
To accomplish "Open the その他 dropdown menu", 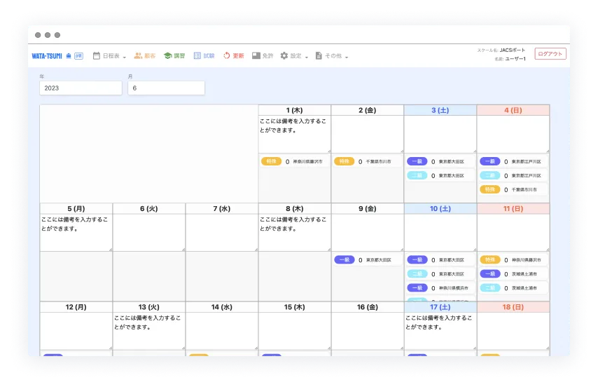I will (x=332, y=56).
